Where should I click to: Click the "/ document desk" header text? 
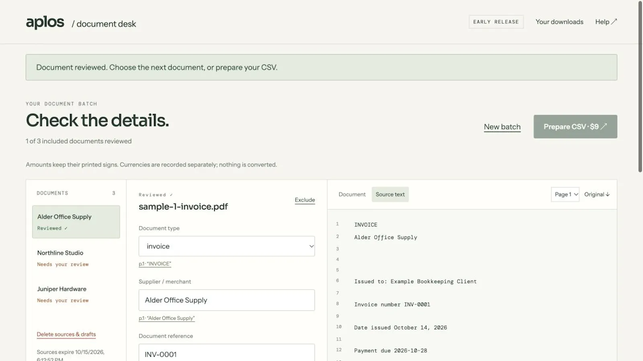coord(104,24)
